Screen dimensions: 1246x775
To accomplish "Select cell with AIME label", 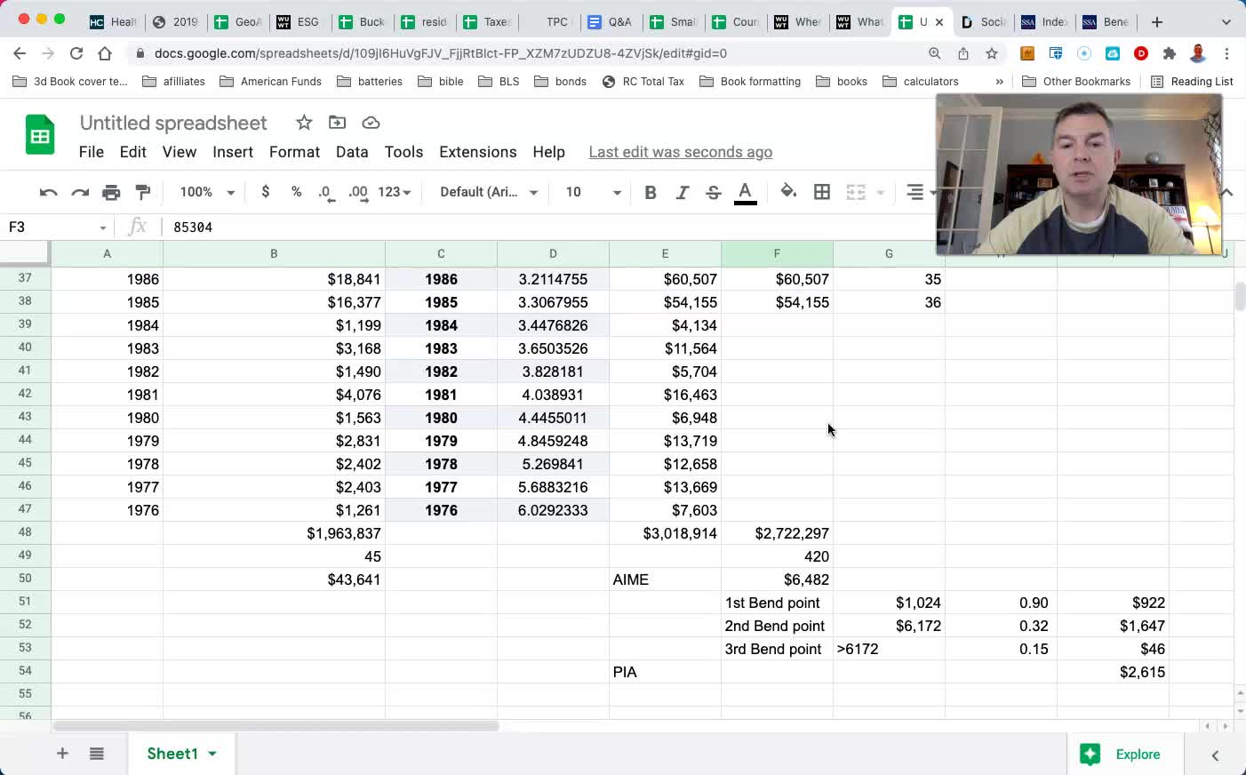I will point(665,579).
